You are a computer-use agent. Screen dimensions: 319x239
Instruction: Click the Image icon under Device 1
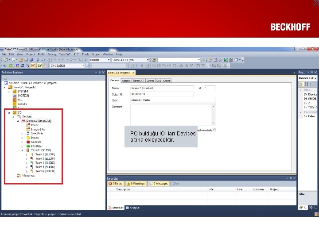click(28, 125)
